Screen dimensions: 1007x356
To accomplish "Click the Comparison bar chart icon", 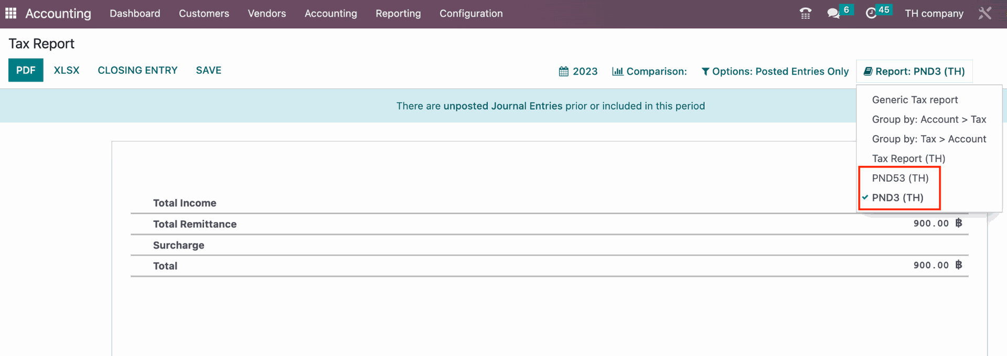I will (x=618, y=71).
